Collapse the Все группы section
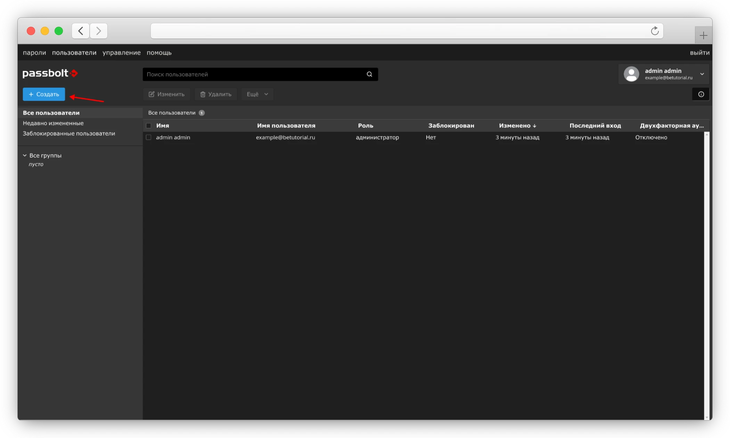The height and width of the screenshot is (438, 730). 25,156
